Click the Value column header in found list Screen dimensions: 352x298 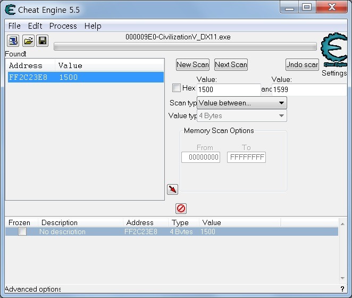pos(110,65)
